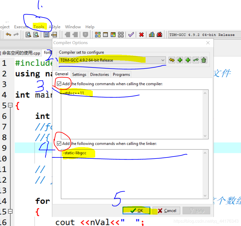This screenshot has height=226, width=241.
Task: Switch to the Directories tab
Action: click(x=99, y=75)
